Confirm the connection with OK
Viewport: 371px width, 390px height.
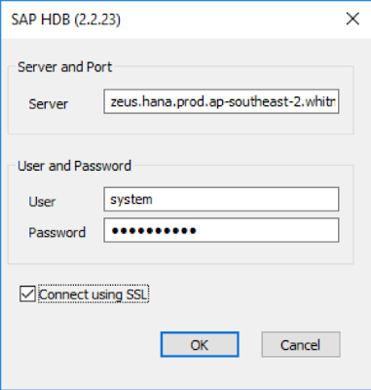coord(200,344)
